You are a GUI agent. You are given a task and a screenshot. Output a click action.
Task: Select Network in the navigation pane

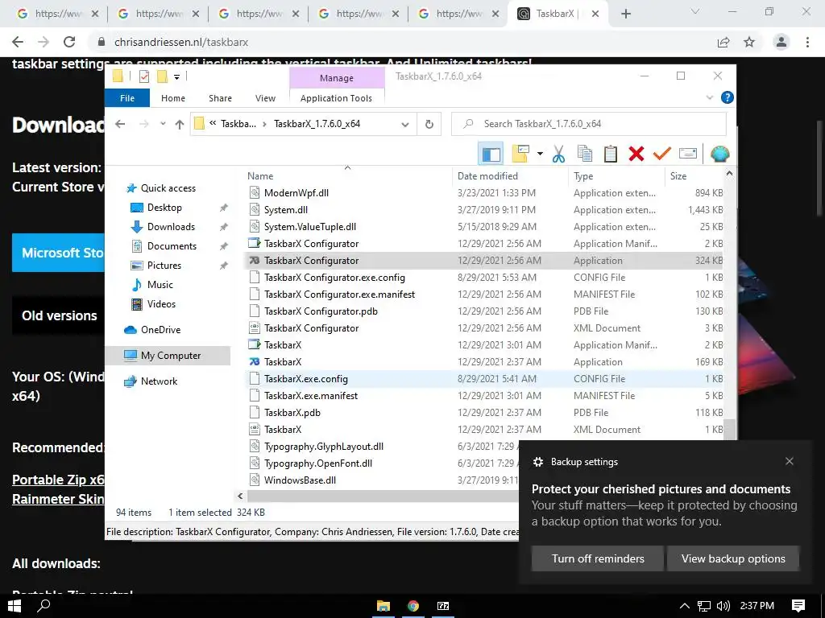point(159,381)
